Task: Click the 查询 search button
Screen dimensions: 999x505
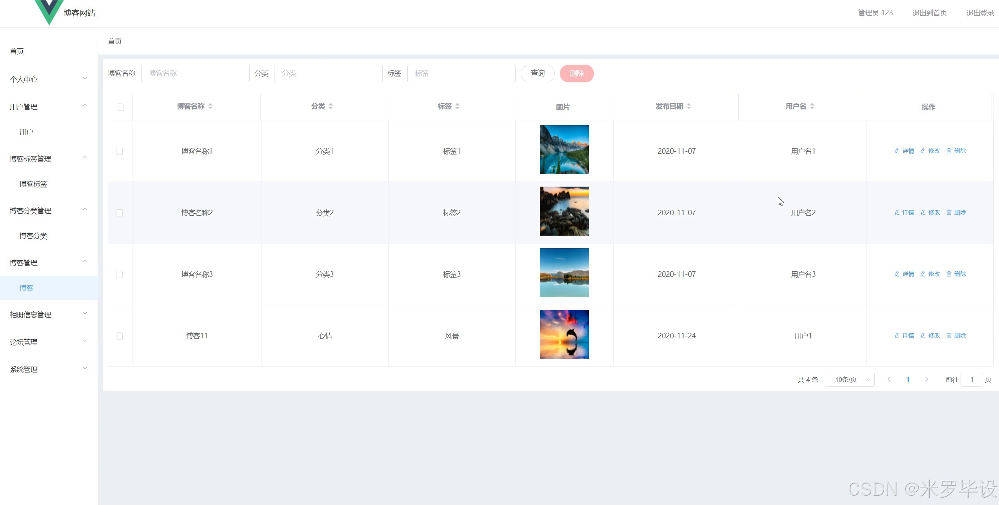Action: pyautogui.click(x=537, y=73)
